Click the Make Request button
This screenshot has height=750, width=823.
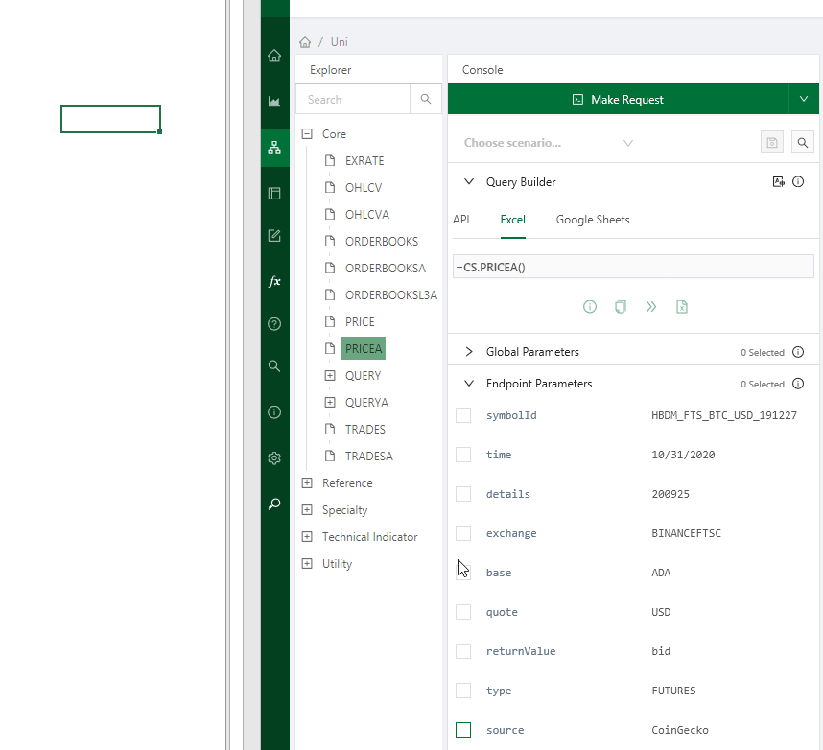(x=618, y=98)
